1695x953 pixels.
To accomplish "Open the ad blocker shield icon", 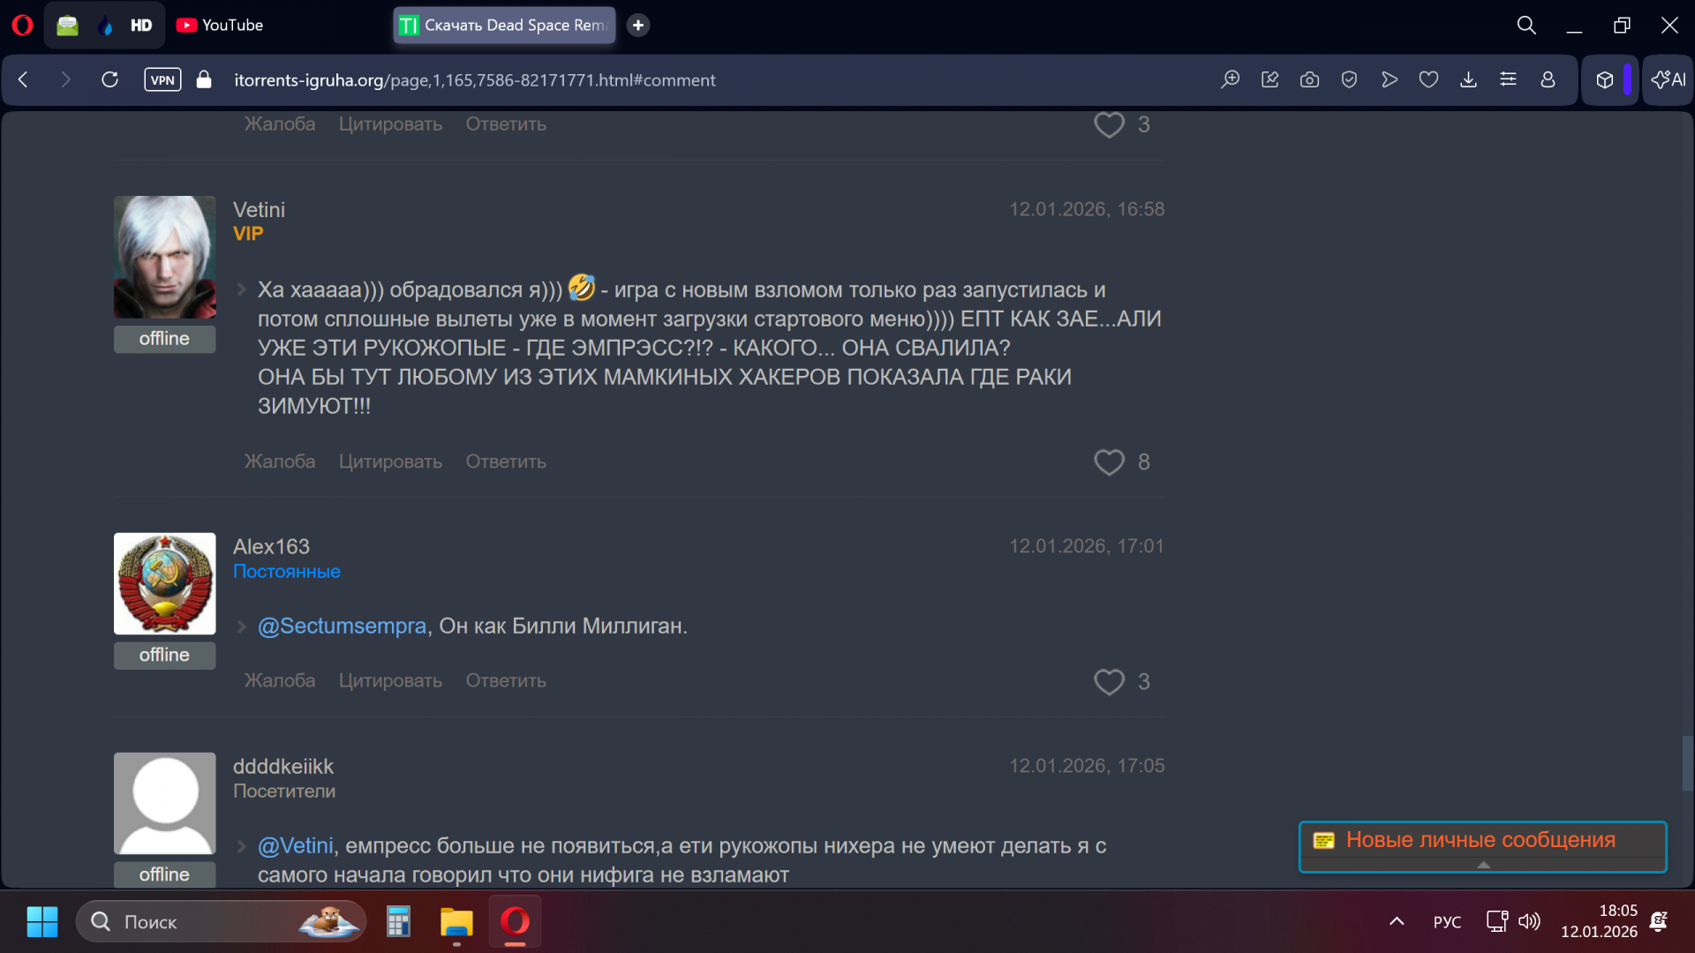I will 1349,80.
